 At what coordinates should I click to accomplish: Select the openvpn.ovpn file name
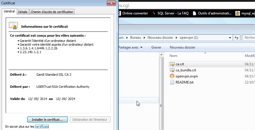[x=187, y=76]
